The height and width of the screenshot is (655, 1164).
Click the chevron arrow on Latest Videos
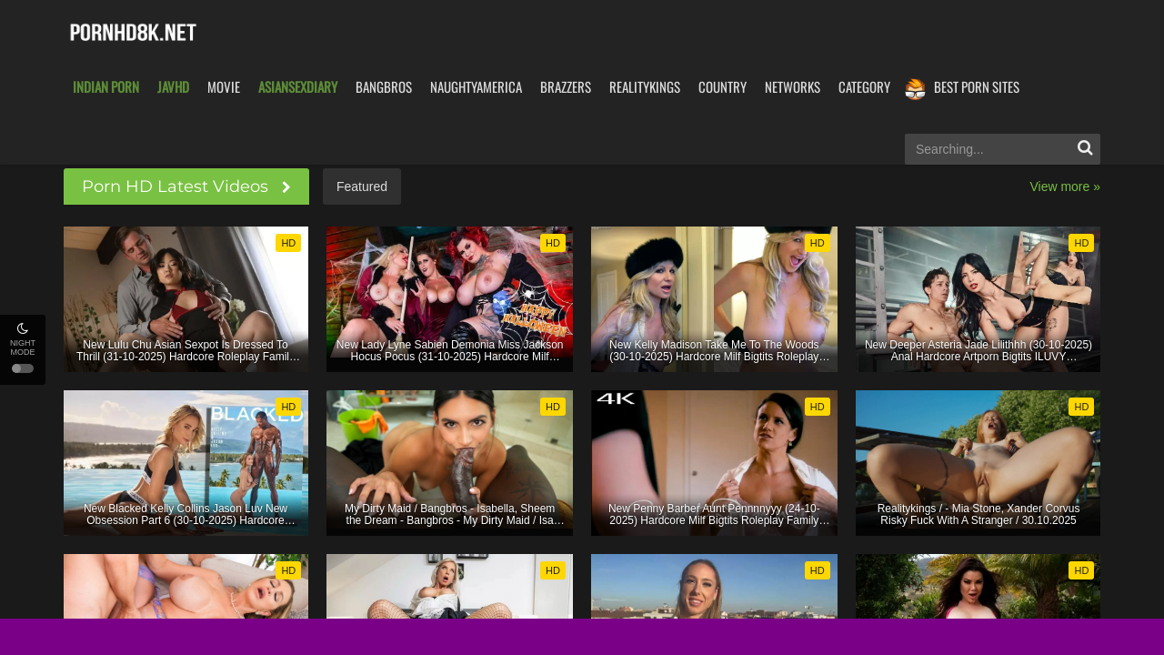click(286, 186)
